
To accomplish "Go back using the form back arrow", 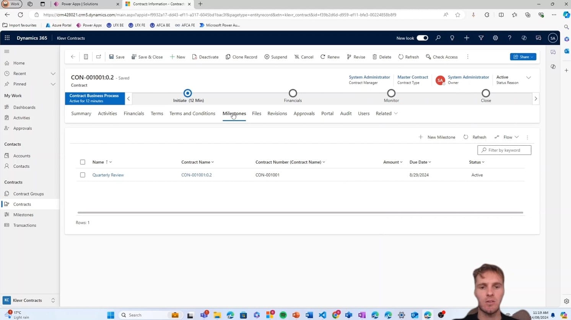I will click(x=73, y=57).
